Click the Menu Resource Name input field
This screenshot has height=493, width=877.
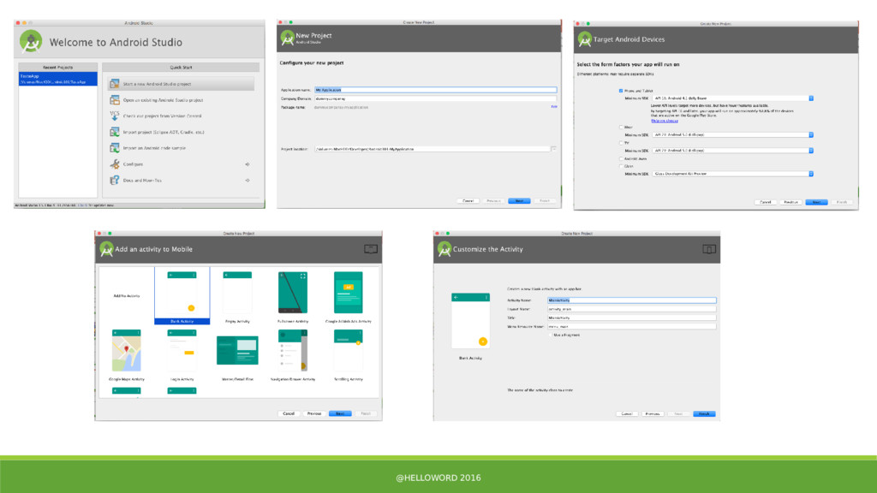pos(631,326)
